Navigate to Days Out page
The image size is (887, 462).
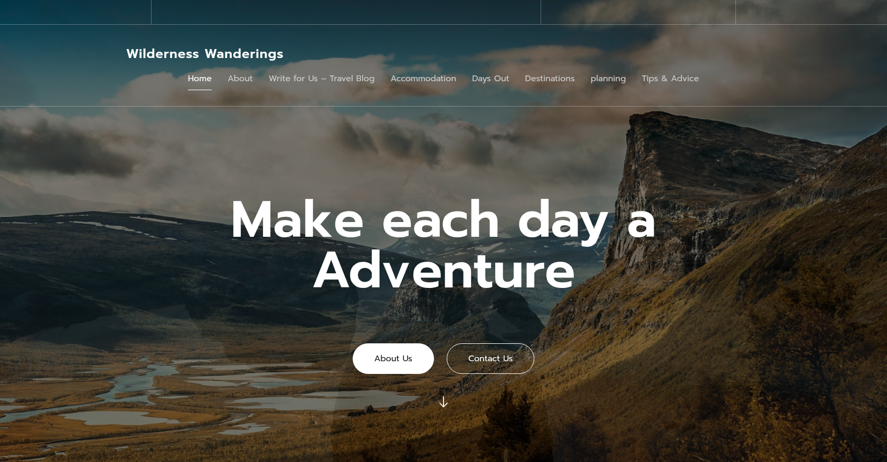490,79
